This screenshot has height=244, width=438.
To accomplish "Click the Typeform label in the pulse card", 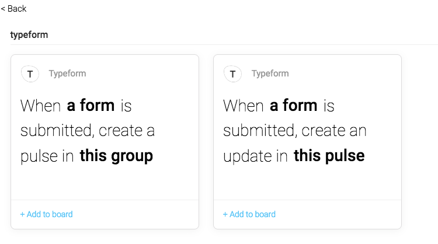I will (x=67, y=74).
